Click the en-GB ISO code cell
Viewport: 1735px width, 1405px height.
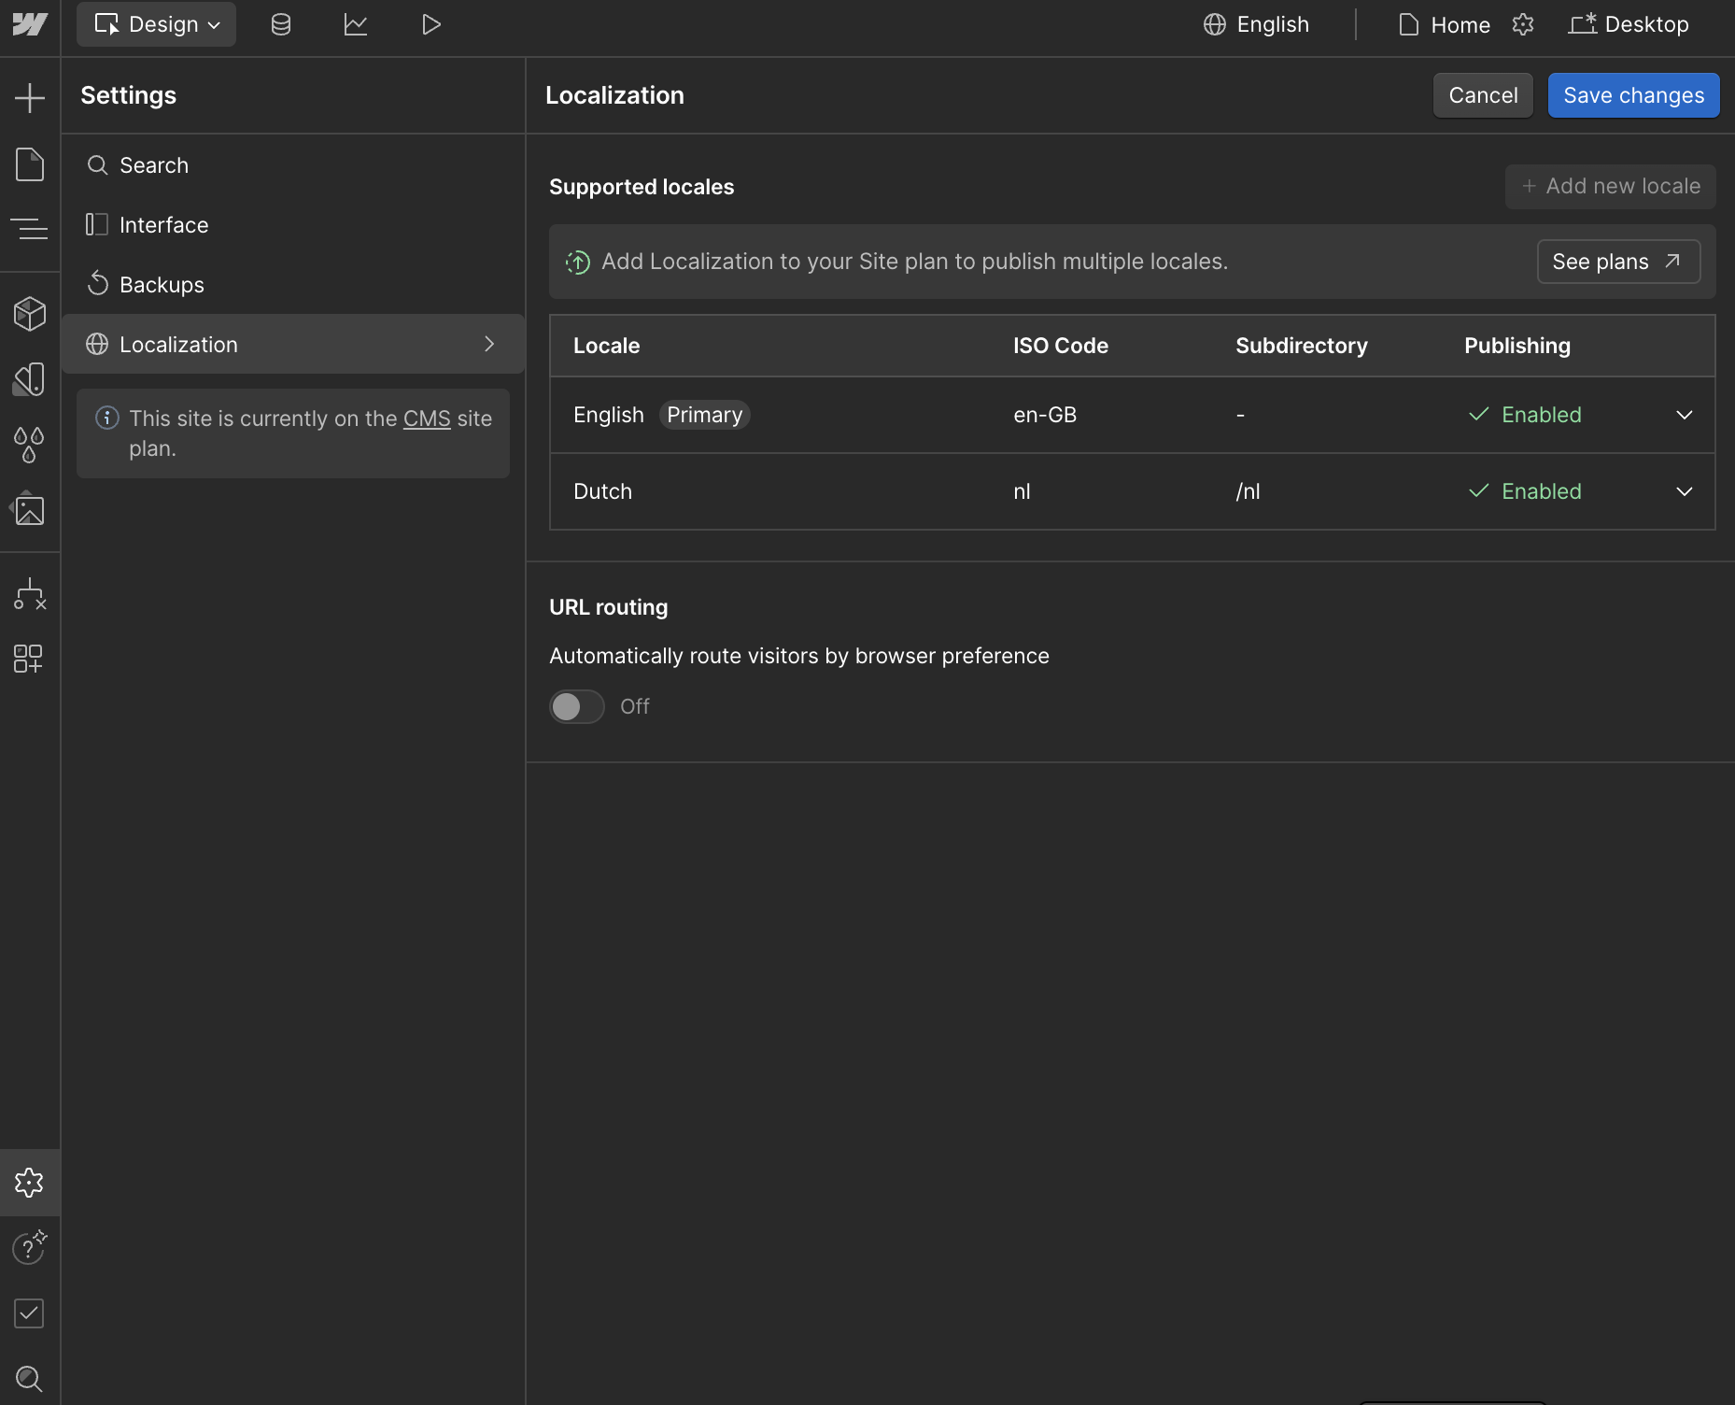coord(1045,415)
